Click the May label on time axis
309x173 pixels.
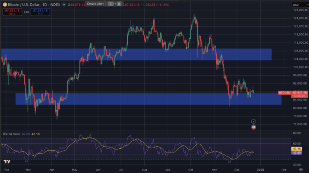coord(75,170)
